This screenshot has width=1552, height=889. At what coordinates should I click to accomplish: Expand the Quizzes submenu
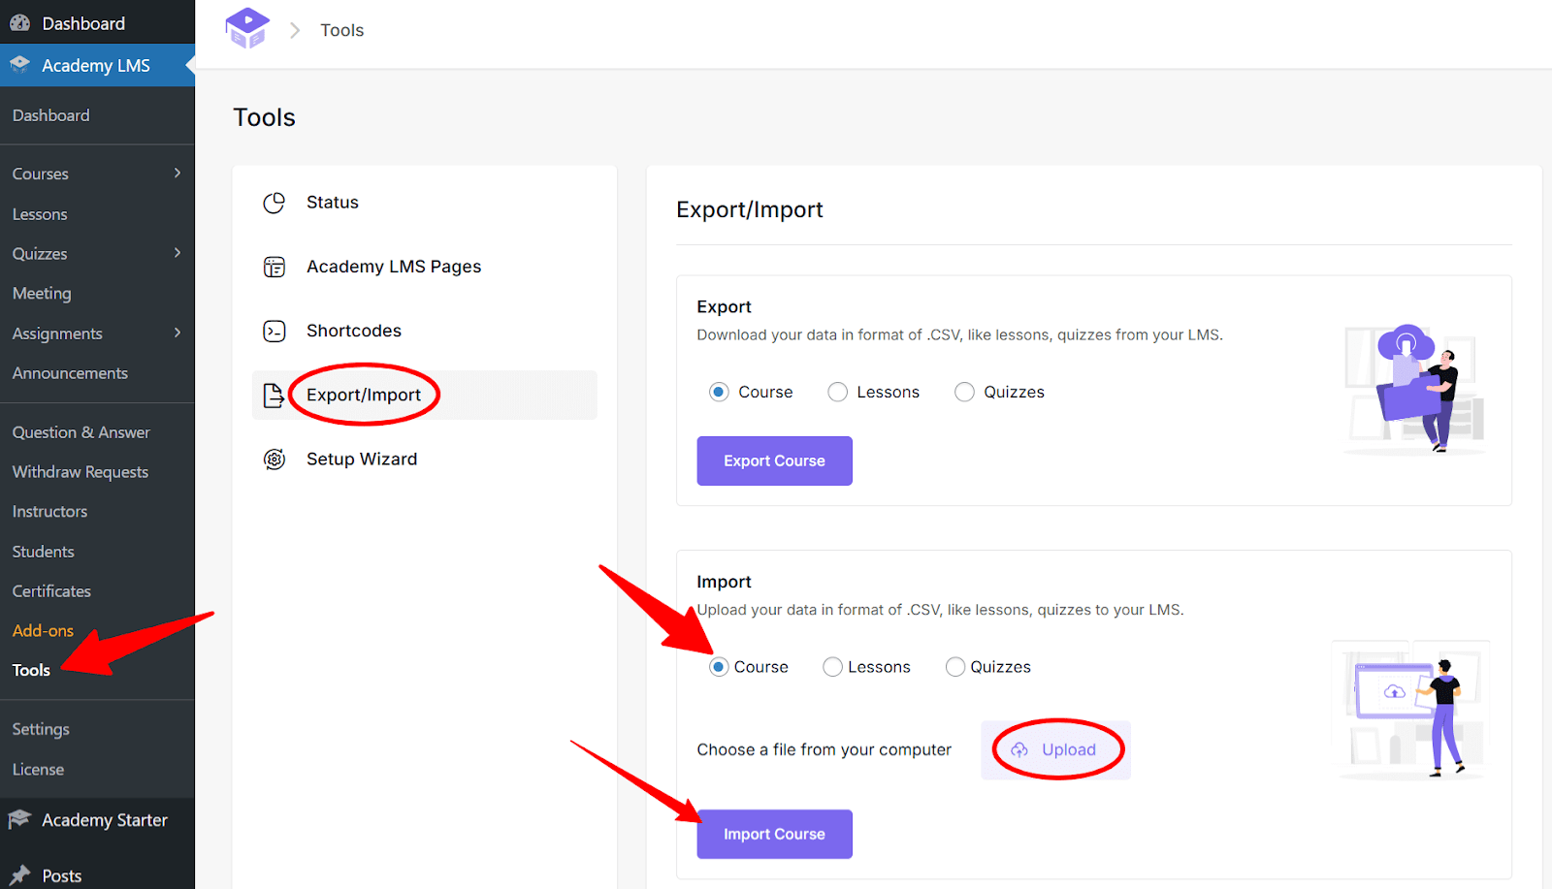(178, 253)
